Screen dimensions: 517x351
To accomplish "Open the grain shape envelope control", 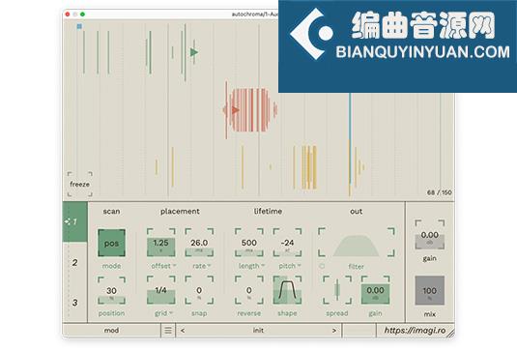I will 287,290.
